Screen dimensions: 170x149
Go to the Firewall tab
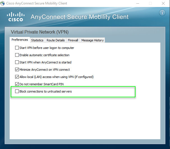coord(73,40)
